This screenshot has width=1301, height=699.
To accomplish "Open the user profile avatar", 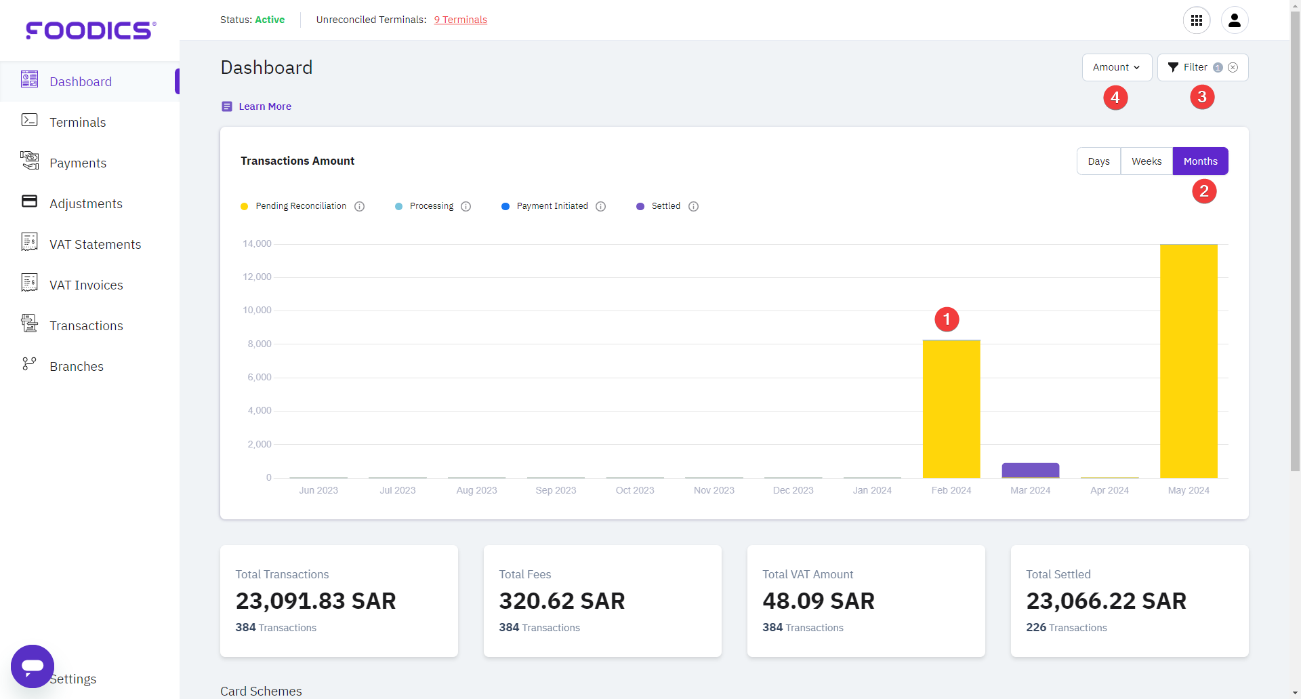I will pyautogui.click(x=1234, y=20).
